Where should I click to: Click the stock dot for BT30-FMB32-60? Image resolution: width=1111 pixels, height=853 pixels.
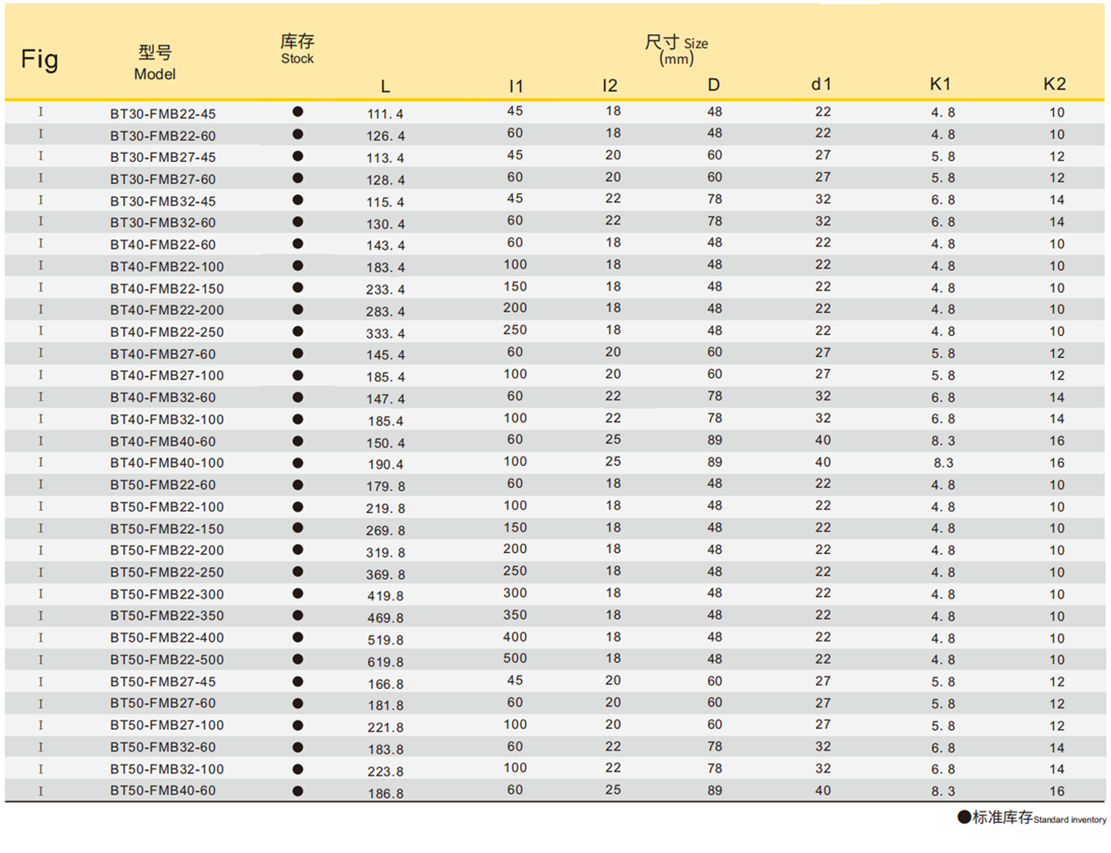pyautogui.click(x=298, y=222)
